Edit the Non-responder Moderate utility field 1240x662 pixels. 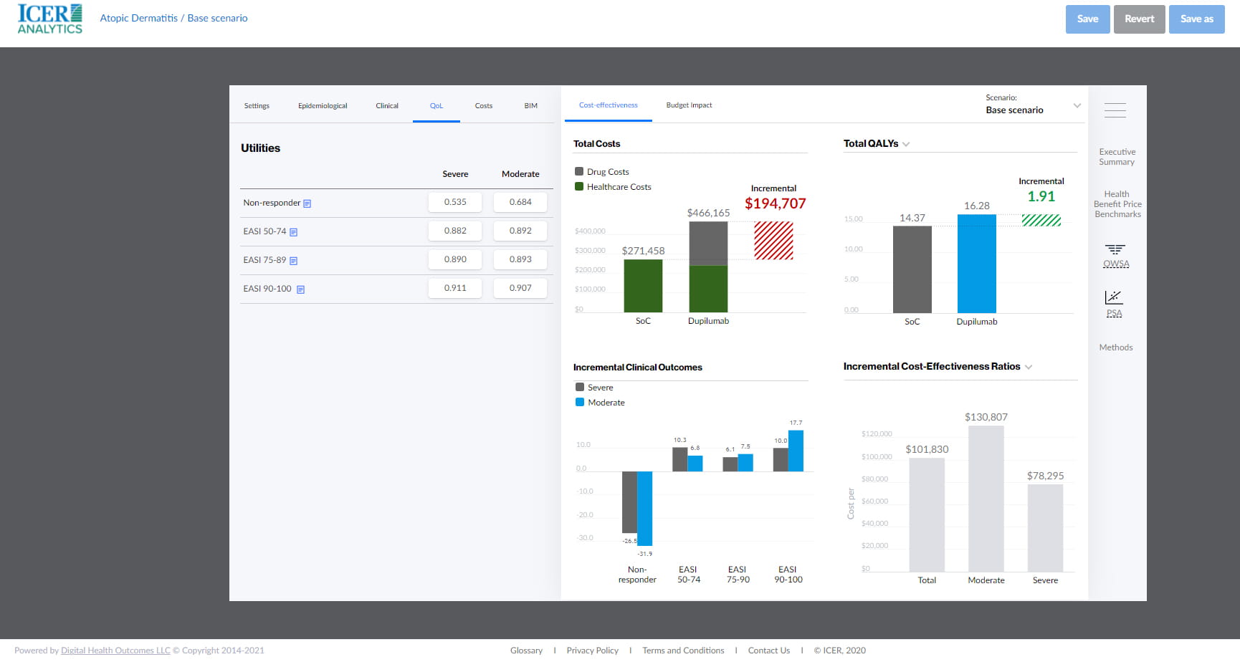tap(520, 202)
